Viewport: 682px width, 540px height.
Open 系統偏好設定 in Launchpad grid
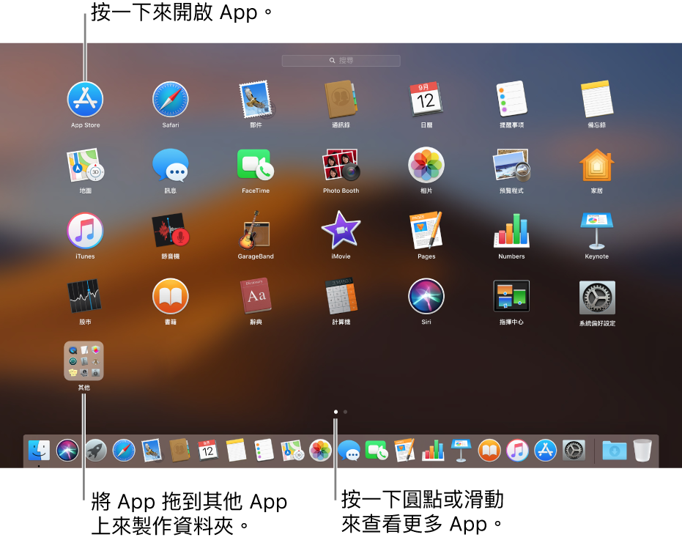click(596, 297)
